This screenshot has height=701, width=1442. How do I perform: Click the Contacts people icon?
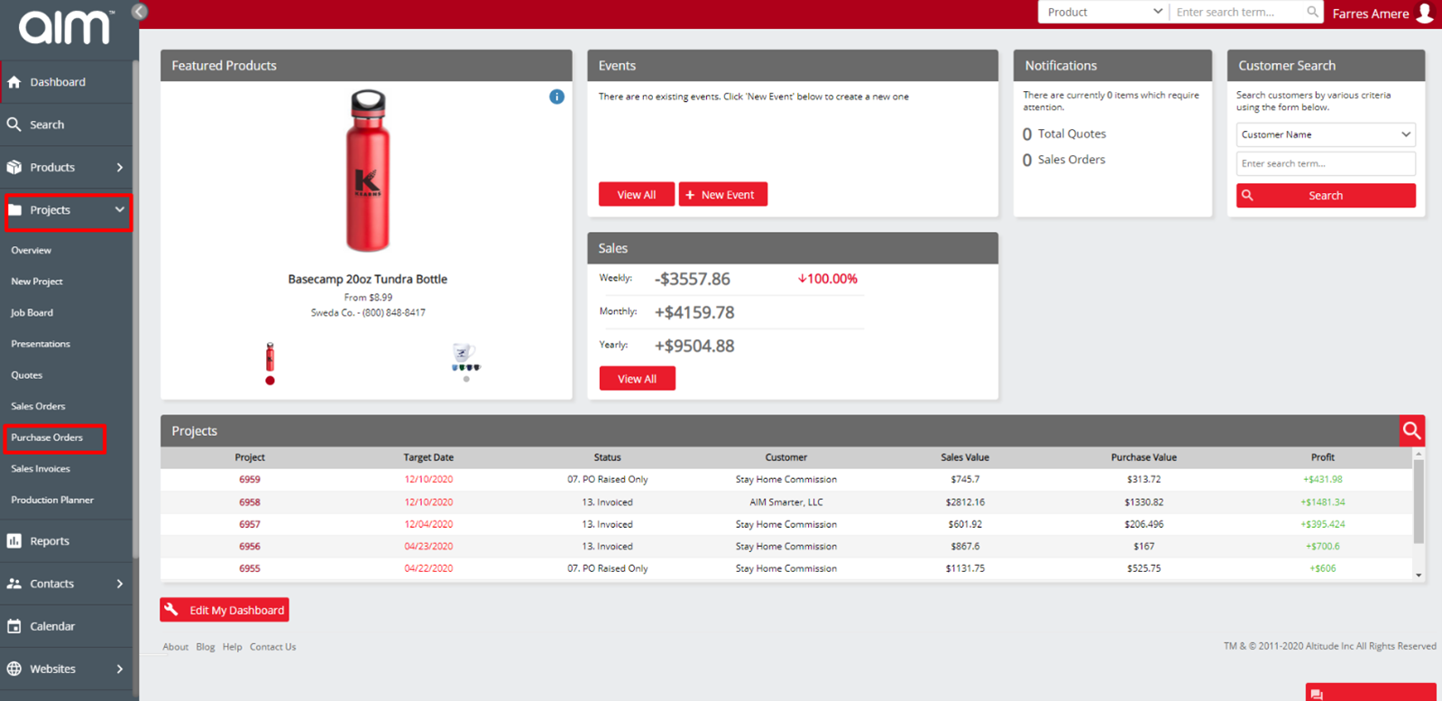[x=14, y=584]
